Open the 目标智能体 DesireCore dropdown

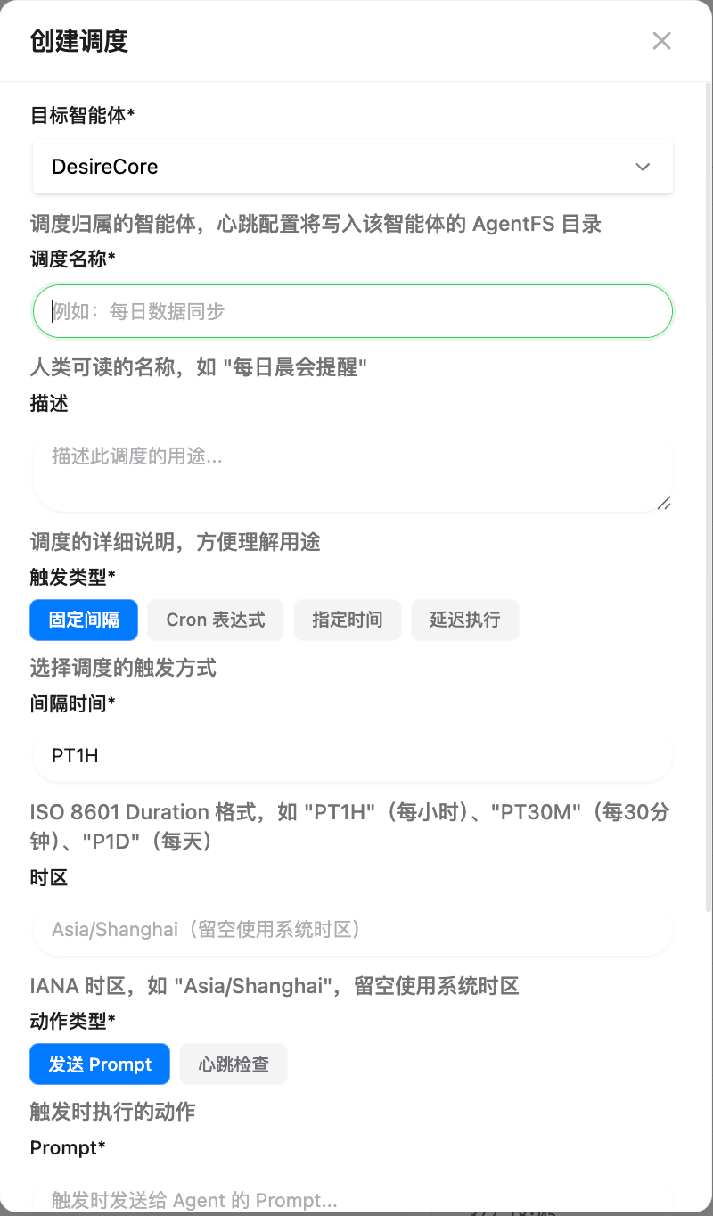point(352,167)
